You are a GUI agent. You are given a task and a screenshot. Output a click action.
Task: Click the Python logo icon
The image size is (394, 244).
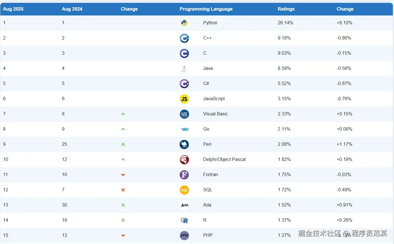[x=184, y=23]
